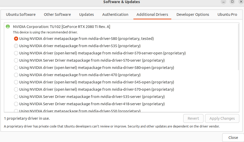Open the Authentication tab

tap(115, 15)
